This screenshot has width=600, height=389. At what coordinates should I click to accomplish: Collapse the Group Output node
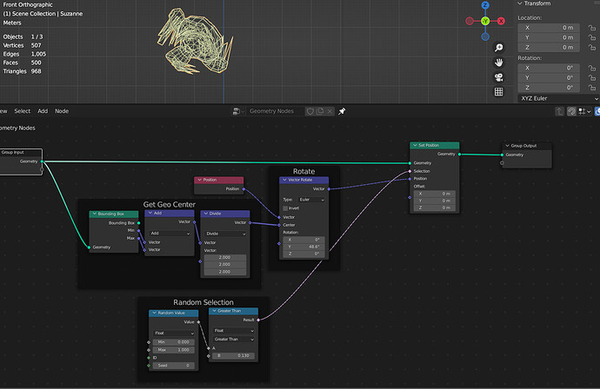pos(508,146)
